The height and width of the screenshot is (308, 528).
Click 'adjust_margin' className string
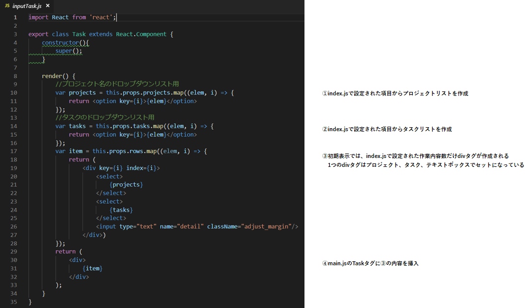pos(266,227)
